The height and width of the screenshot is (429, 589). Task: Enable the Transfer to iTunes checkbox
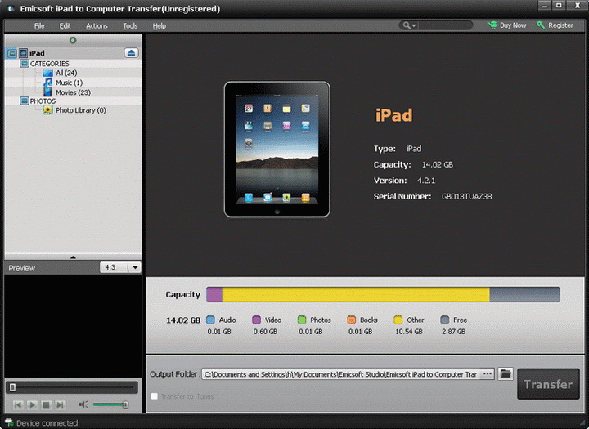(x=155, y=396)
